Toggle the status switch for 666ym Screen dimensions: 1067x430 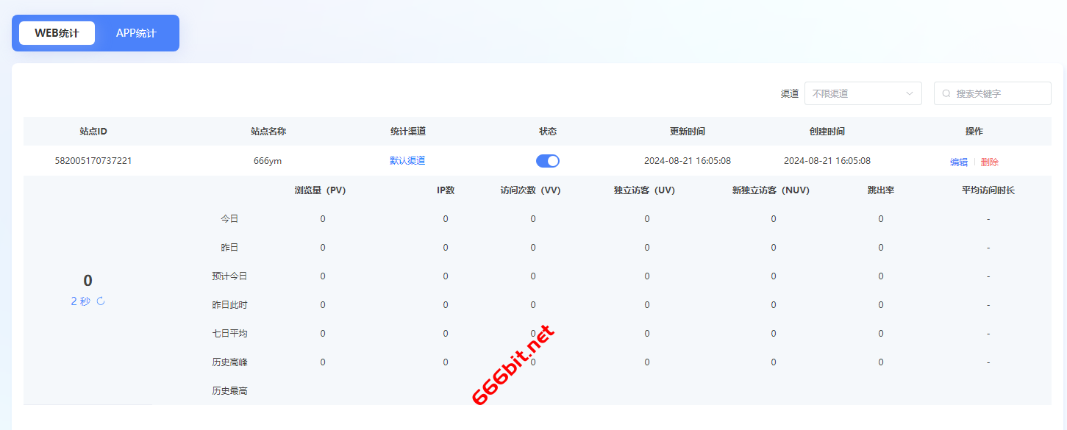pyautogui.click(x=548, y=161)
